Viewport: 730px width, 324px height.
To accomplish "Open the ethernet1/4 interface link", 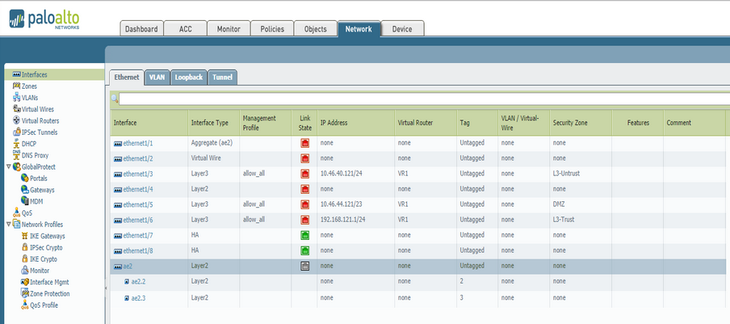I will (x=138, y=189).
